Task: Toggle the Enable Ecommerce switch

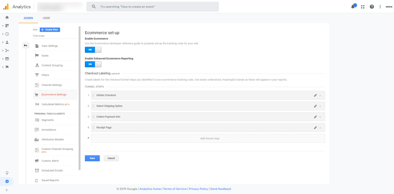Action: pos(93,50)
